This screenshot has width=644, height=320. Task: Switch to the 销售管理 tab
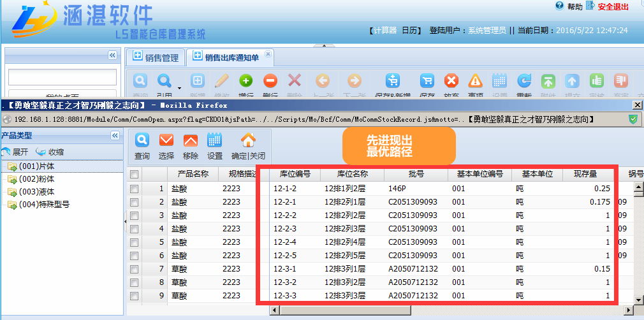[x=155, y=57]
